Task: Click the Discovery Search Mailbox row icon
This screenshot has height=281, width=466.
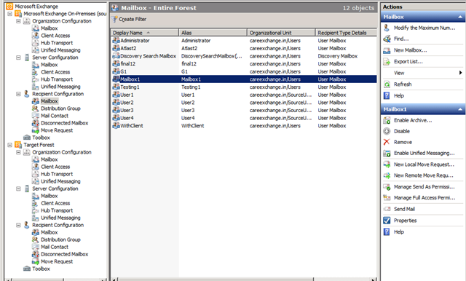Action: tap(116, 56)
